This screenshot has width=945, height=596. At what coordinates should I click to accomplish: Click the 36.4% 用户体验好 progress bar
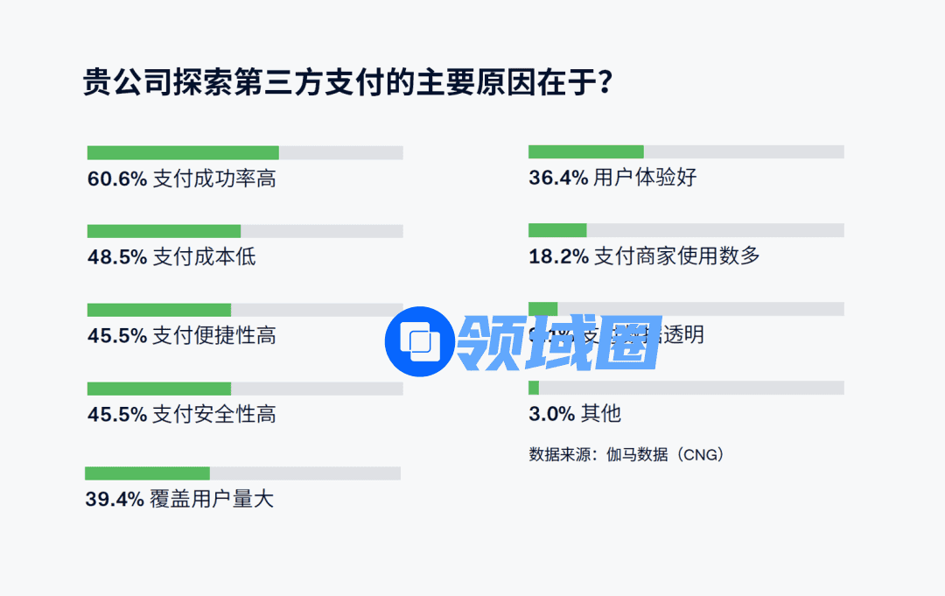point(686,151)
